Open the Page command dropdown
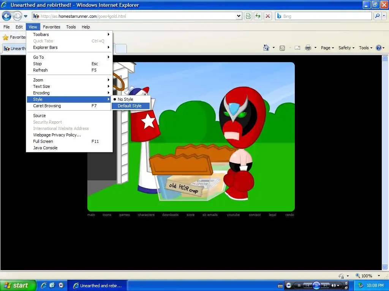 (327, 48)
